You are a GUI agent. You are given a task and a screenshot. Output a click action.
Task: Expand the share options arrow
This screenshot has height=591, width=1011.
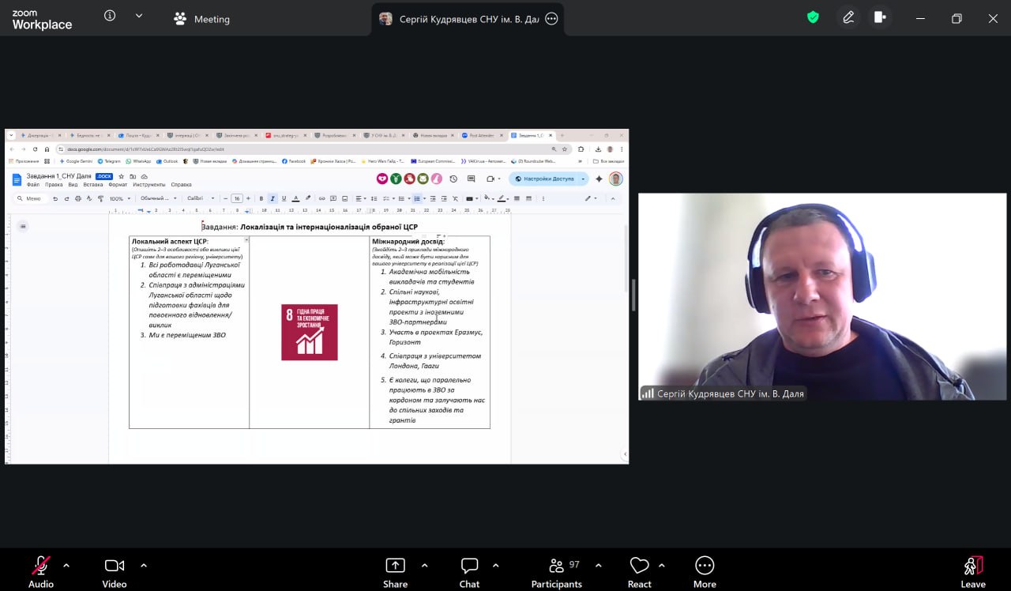[x=425, y=566]
